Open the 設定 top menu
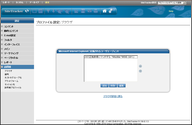The height and width of the screenshot is (125, 192). coord(47,2)
